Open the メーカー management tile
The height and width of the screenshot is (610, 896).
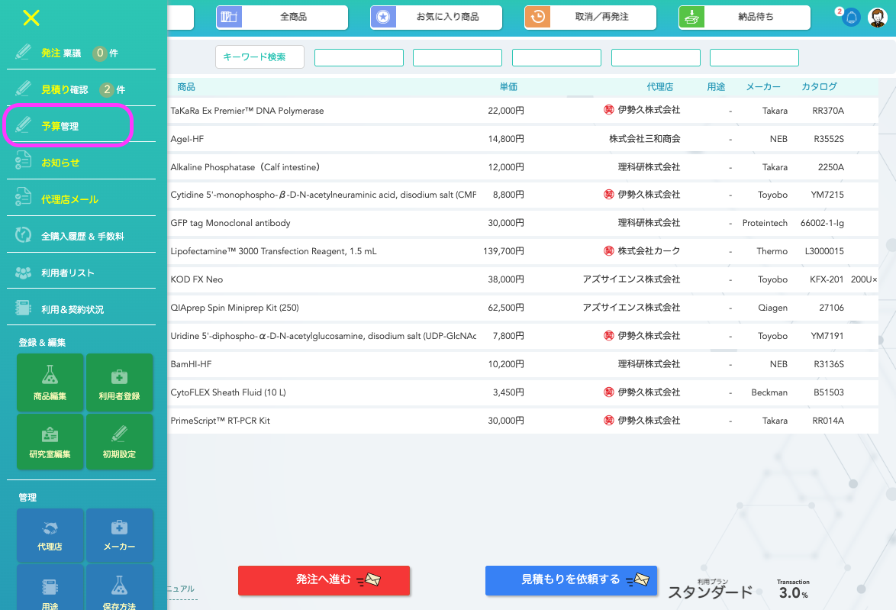point(120,534)
